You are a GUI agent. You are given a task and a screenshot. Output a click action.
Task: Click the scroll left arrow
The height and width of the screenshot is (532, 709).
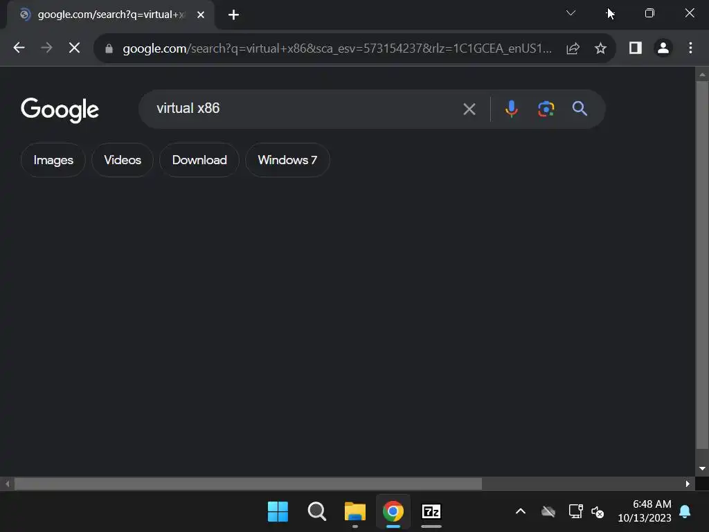tap(7, 484)
